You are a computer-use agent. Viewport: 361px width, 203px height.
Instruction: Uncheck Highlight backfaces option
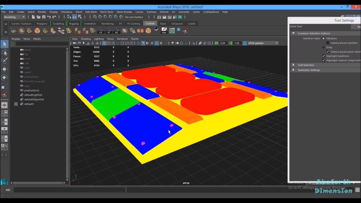tap(323, 56)
